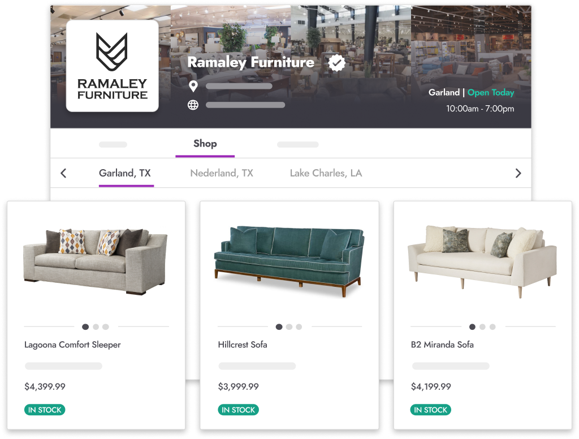
Task: Switch to the Nederland, TX location tab
Action: coord(222,173)
